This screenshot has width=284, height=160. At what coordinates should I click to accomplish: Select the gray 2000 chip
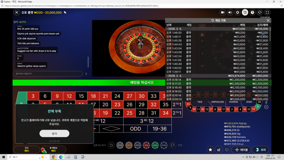[137, 145]
